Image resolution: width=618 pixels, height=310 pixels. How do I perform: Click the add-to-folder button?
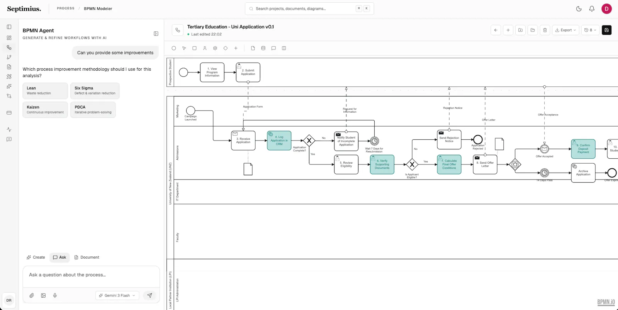(x=521, y=30)
